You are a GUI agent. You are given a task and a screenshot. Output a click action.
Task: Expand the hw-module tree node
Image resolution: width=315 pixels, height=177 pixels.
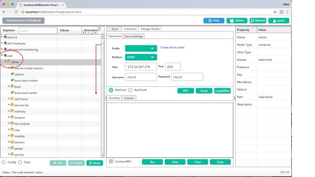(x=9, y=123)
